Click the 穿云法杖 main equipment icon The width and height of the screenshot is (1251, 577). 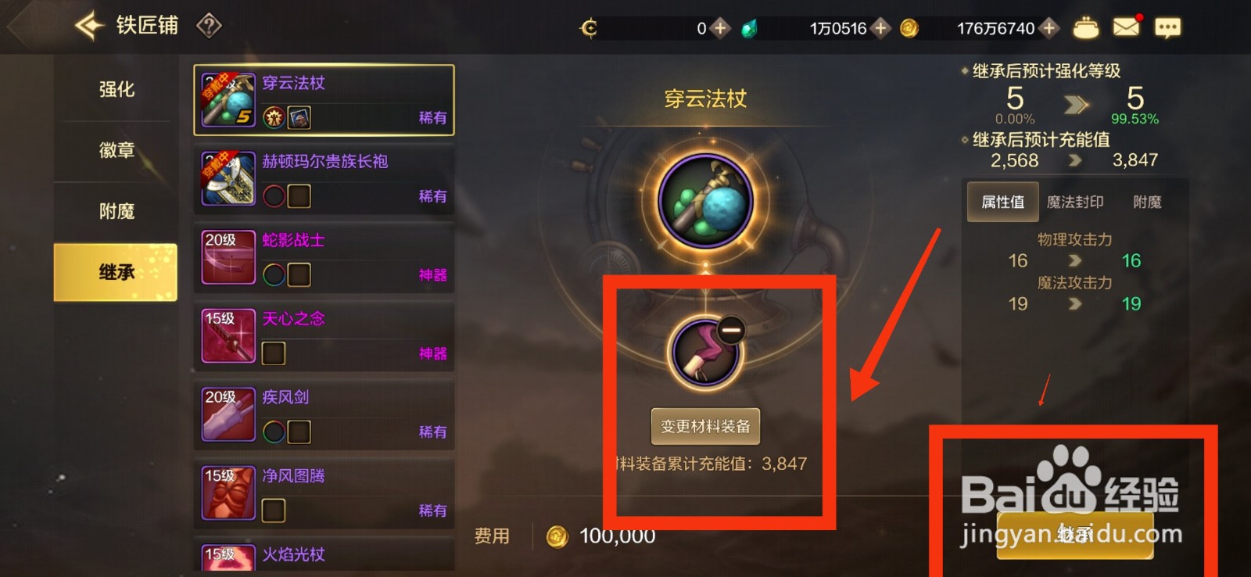(705, 201)
